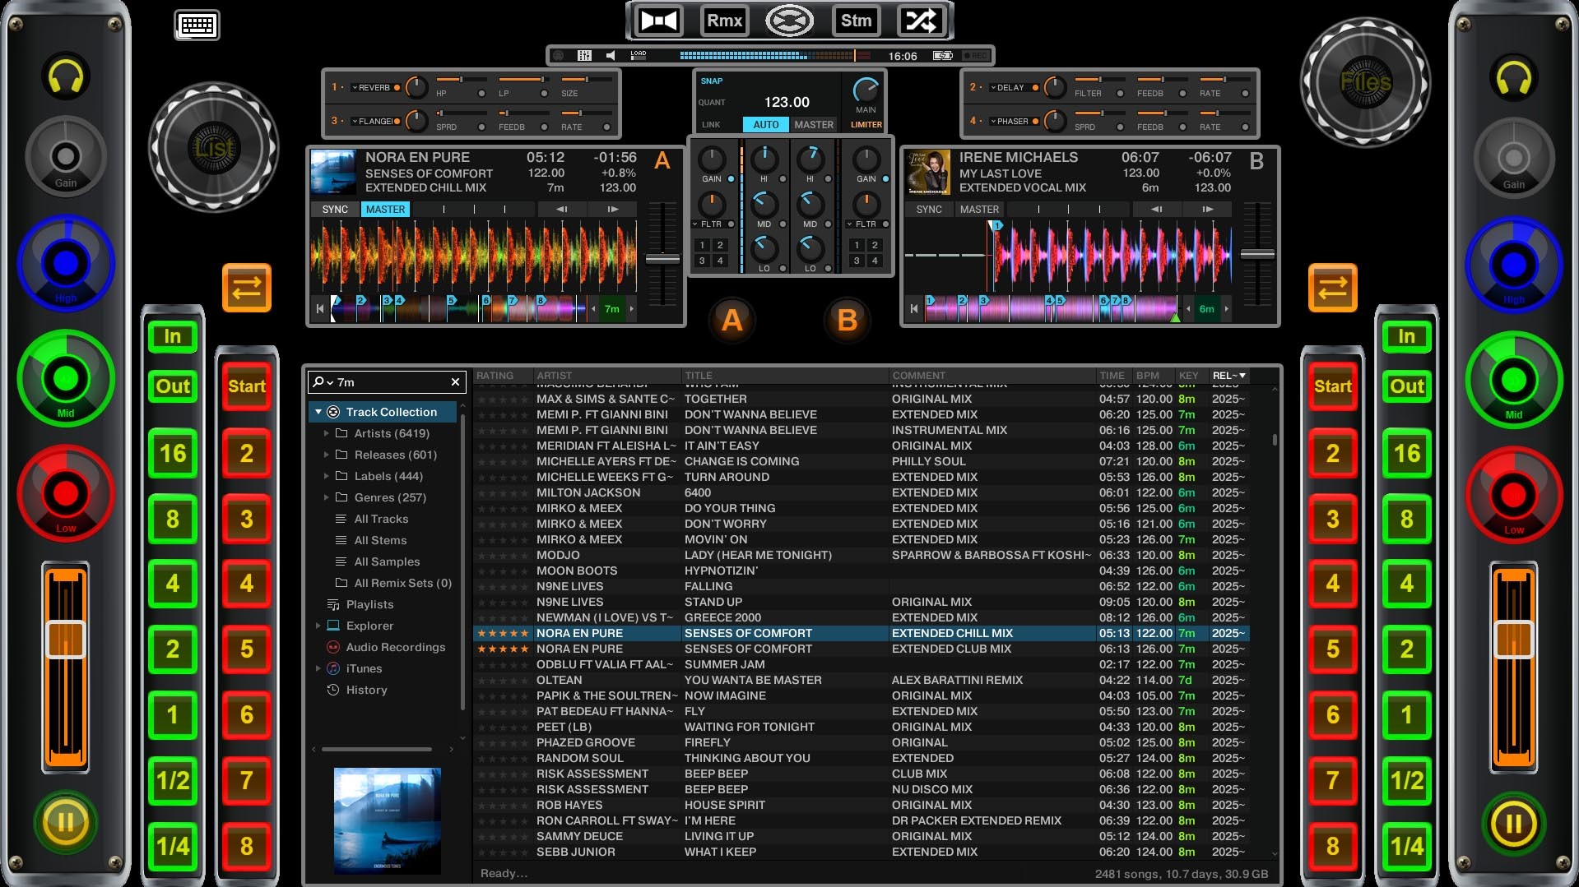Enable AUTO master clock mode

click(x=766, y=125)
